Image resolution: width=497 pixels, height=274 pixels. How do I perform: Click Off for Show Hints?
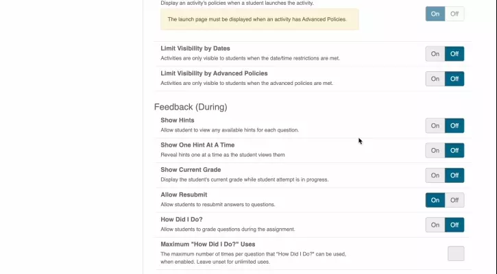click(x=454, y=125)
